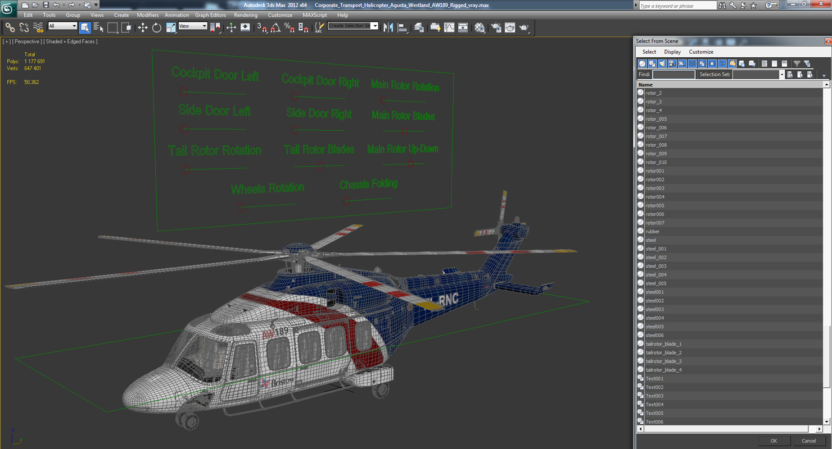Open the Shaded + Edged Faces viewport menu
The width and height of the screenshot is (832, 449).
pos(71,42)
